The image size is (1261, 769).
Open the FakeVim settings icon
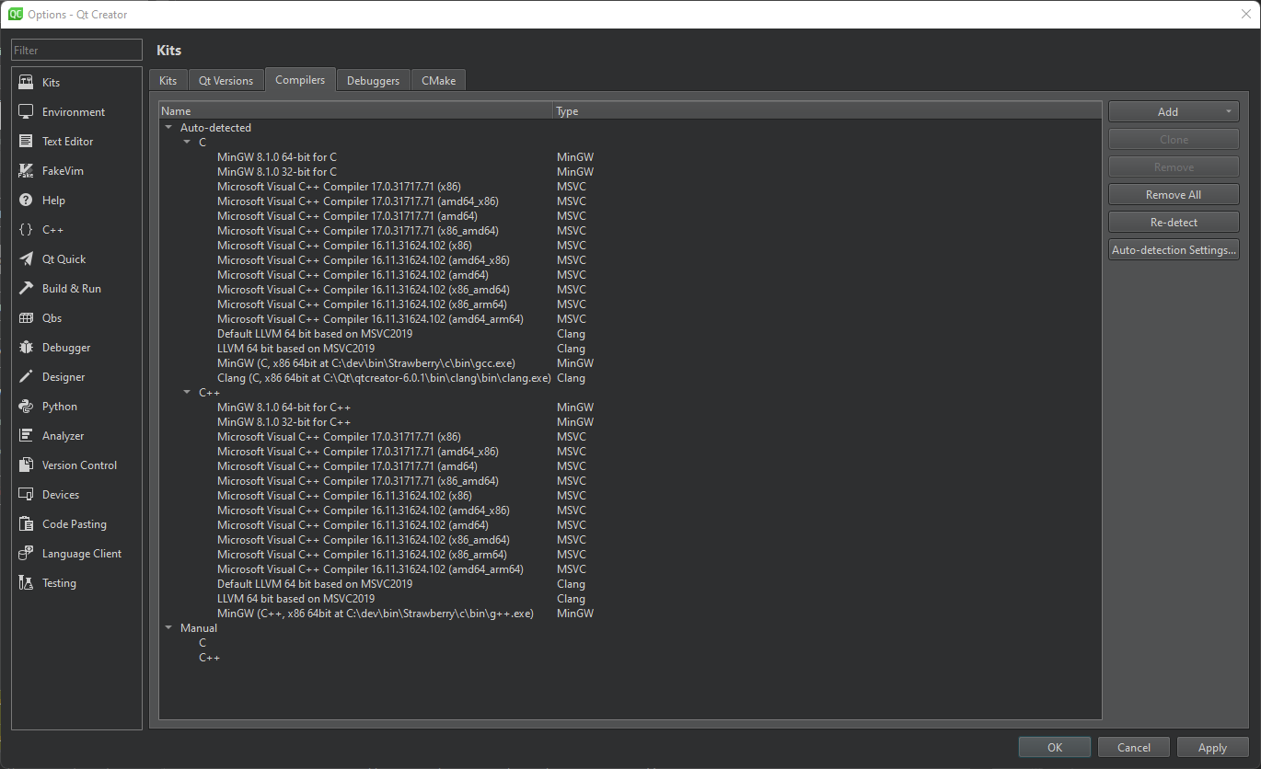pyautogui.click(x=26, y=170)
